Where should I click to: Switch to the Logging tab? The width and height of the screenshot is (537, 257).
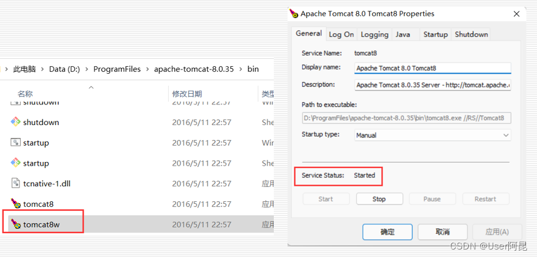pos(374,34)
